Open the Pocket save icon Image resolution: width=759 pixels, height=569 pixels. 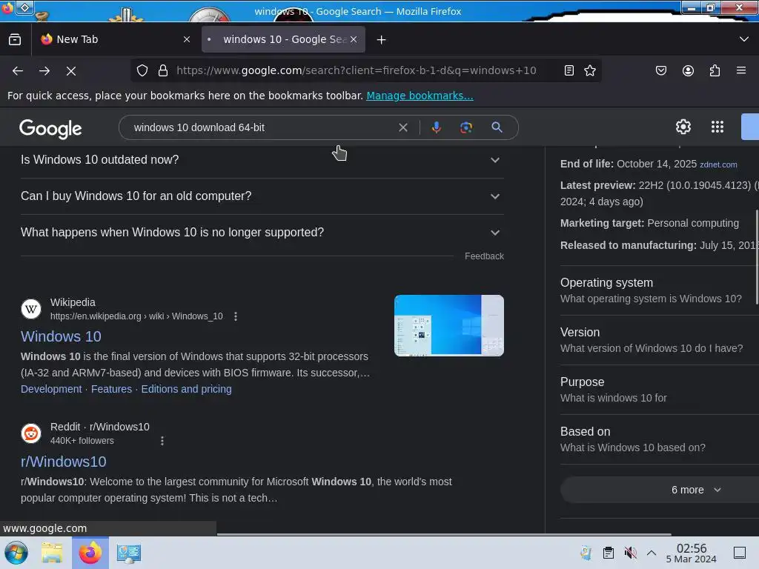tap(660, 70)
